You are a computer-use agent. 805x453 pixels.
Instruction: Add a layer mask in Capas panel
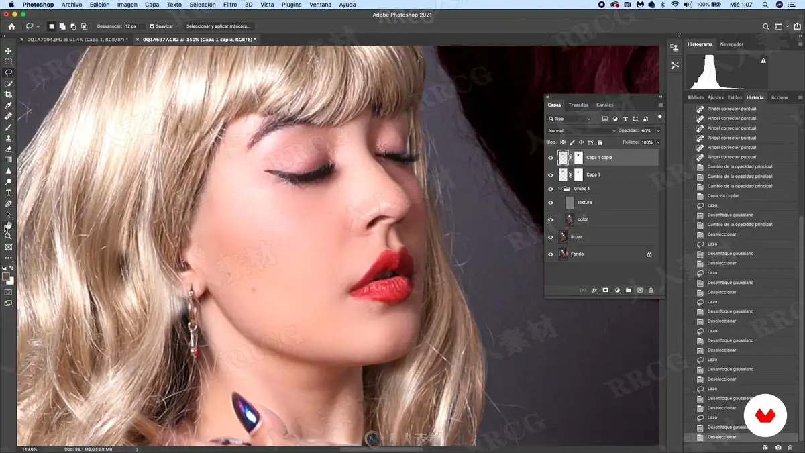click(x=605, y=290)
